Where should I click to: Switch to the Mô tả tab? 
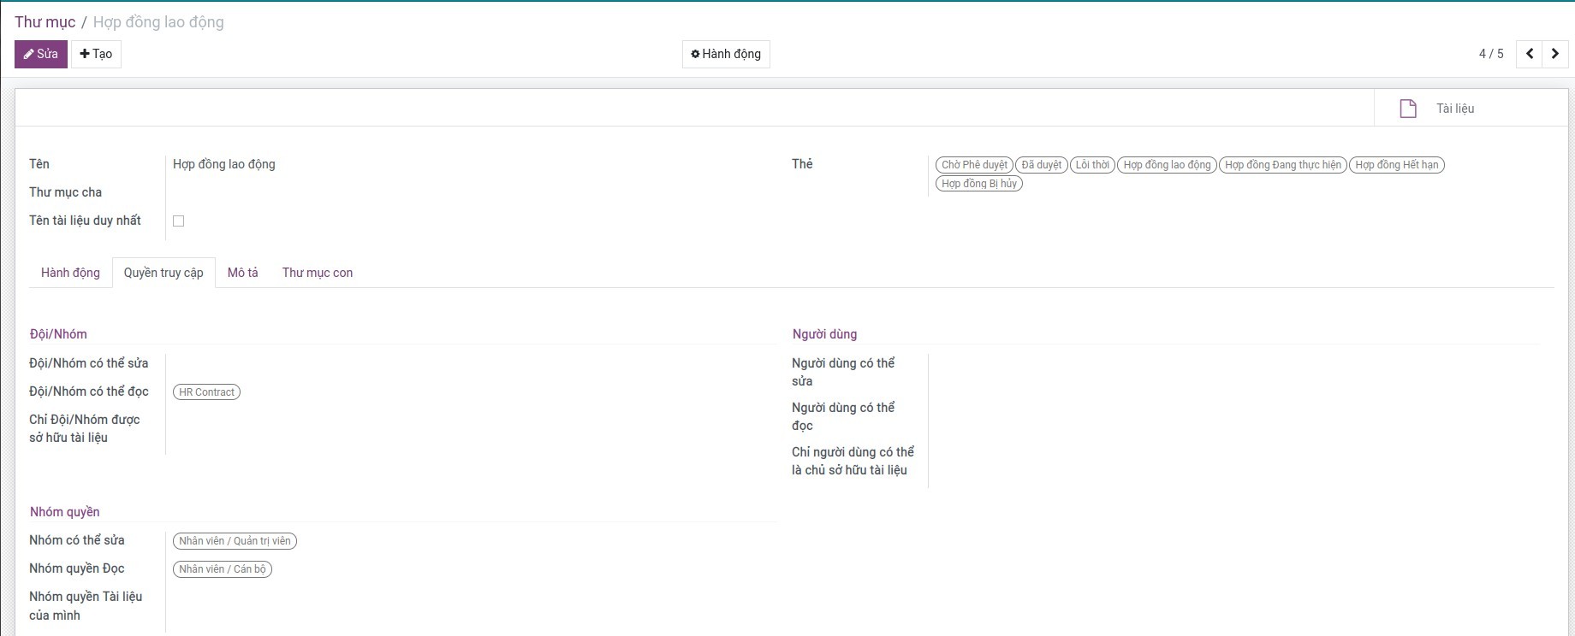pyautogui.click(x=242, y=273)
